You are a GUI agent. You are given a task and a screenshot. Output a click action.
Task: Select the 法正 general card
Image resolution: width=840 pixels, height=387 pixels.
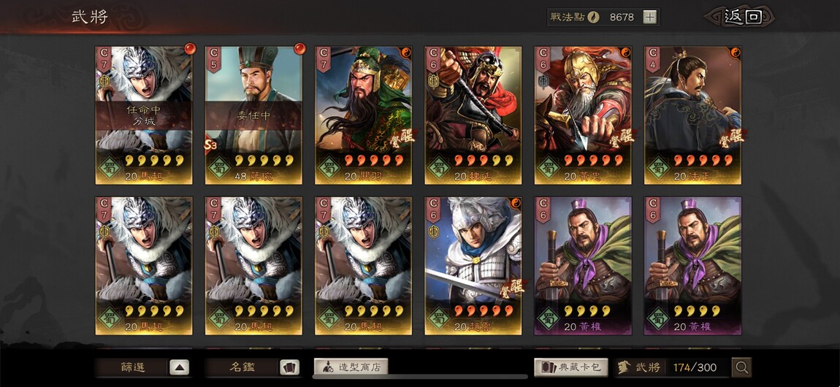[692, 115]
